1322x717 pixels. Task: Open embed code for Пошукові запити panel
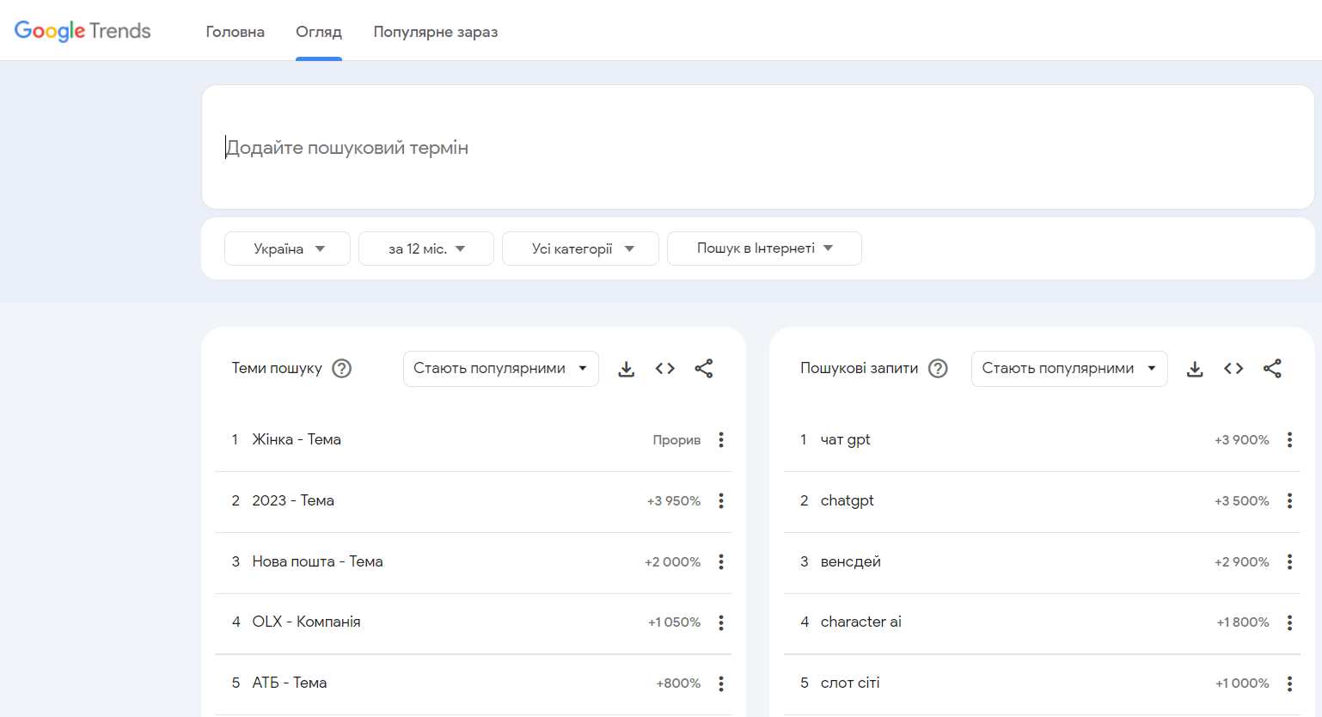(x=1233, y=368)
